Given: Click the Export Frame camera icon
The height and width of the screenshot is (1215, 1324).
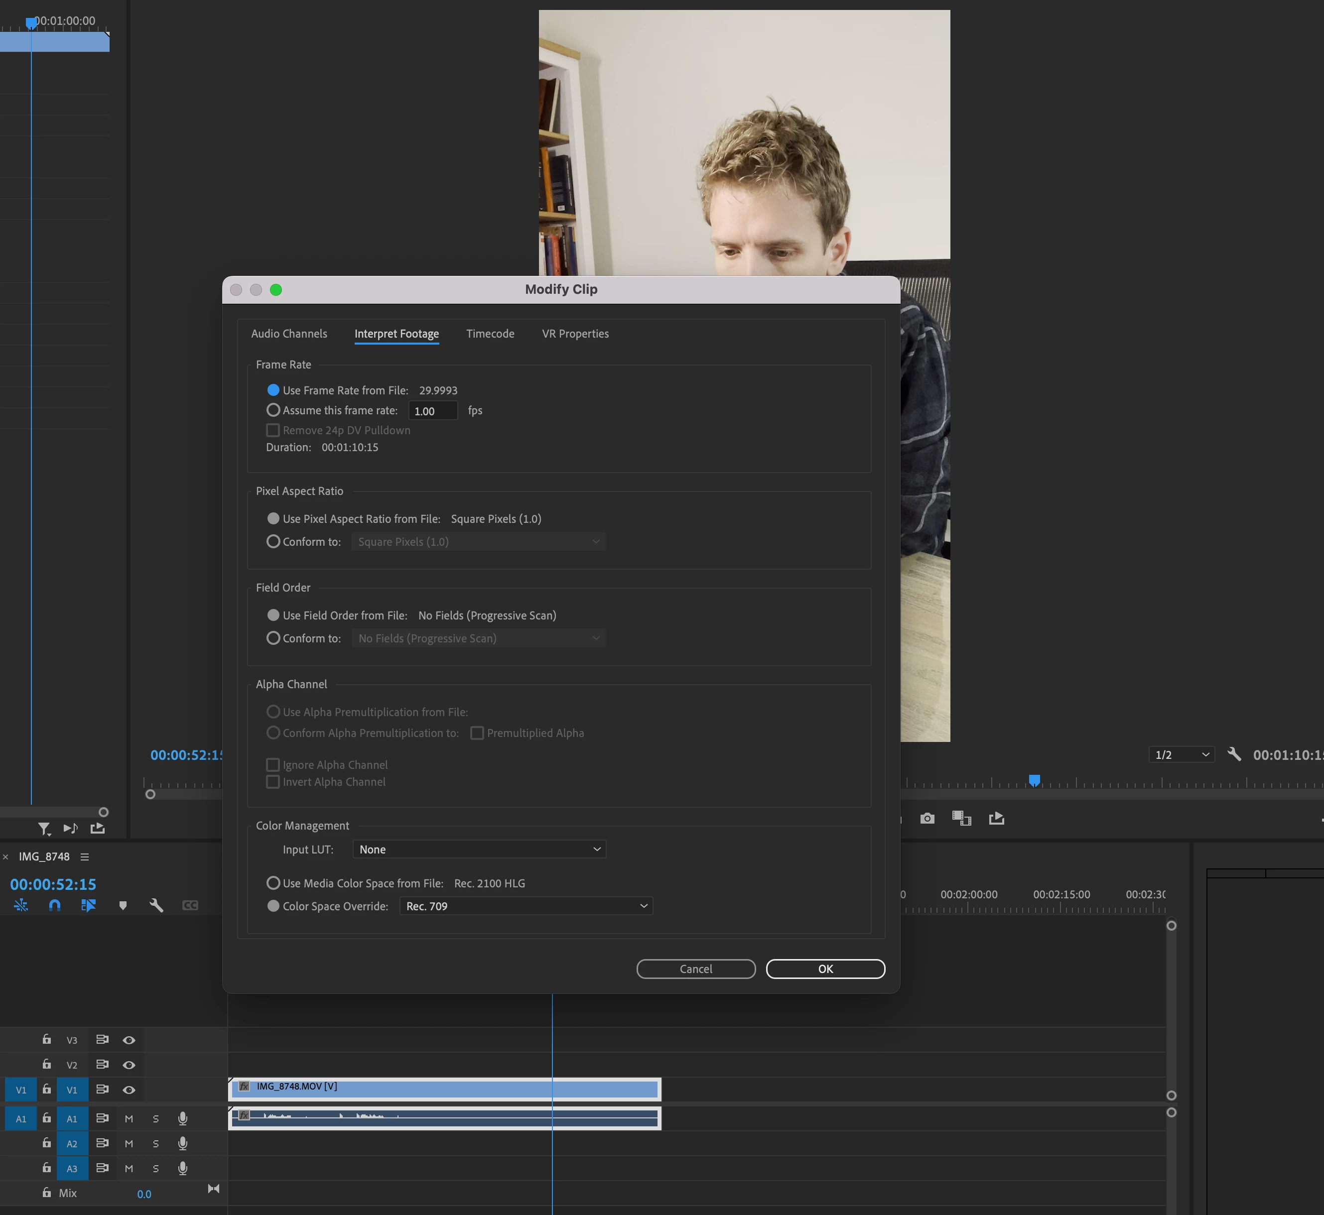Looking at the screenshot, I should click(x=927, y=818).
